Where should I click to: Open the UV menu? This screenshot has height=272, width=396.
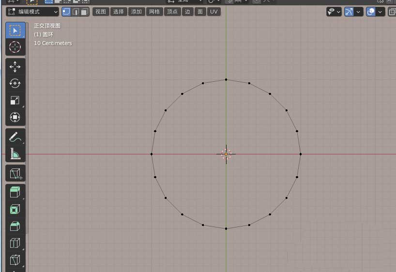(213, 12)
